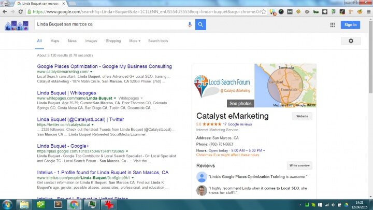Expand the gray Whitepages dropdown arrow
Screen dimensions: 373x210
(142, 98)
